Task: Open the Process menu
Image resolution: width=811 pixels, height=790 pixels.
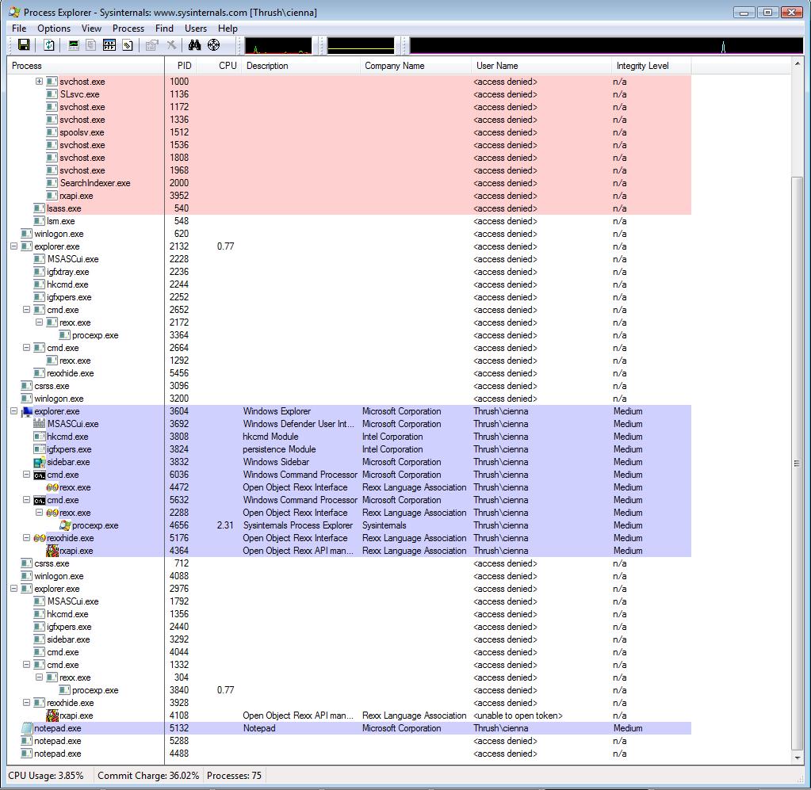Action: 128,29
